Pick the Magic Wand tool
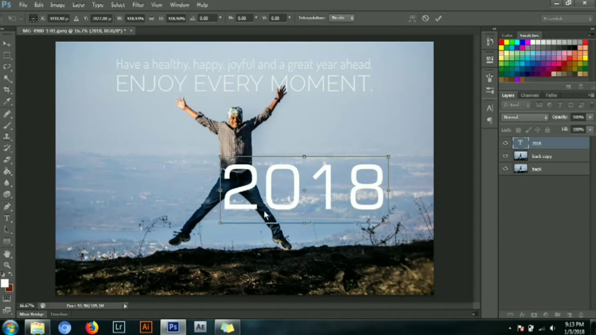The image size is (596, 335). click(7, 78)
